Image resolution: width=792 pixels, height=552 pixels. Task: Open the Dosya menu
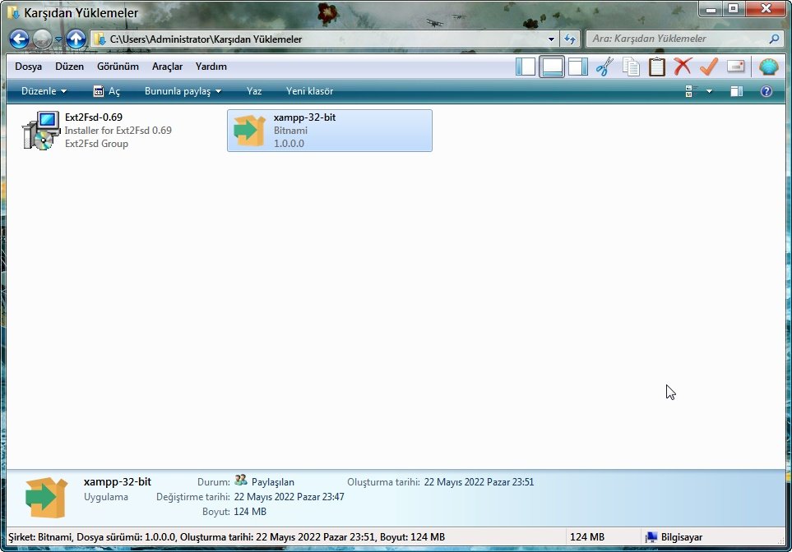tap(28, 67)
